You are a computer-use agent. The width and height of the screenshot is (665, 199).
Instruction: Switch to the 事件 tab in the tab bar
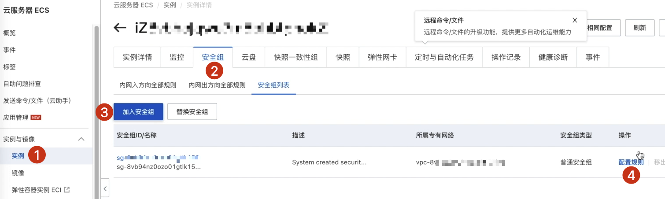pos(593,57)
